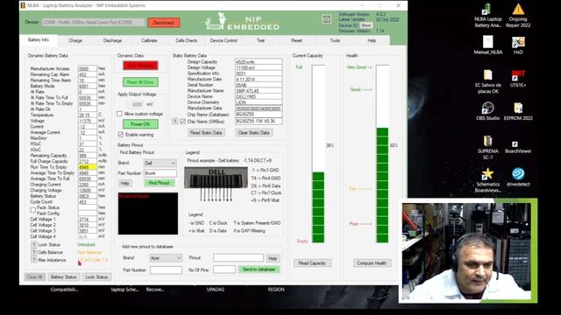Click the Pinout input field

tap(238, 258)
